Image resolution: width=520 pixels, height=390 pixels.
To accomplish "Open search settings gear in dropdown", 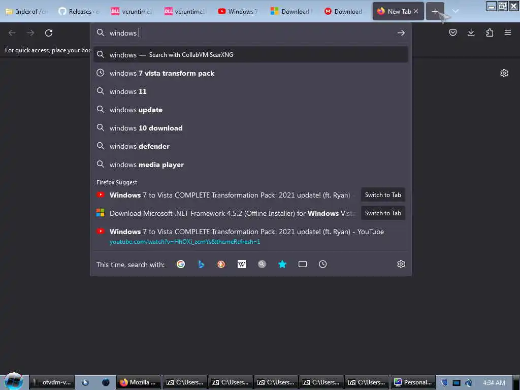I will click(401, 264).
